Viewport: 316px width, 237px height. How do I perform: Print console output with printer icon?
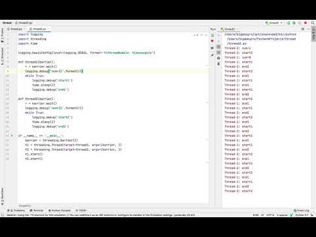click(219, 58)
